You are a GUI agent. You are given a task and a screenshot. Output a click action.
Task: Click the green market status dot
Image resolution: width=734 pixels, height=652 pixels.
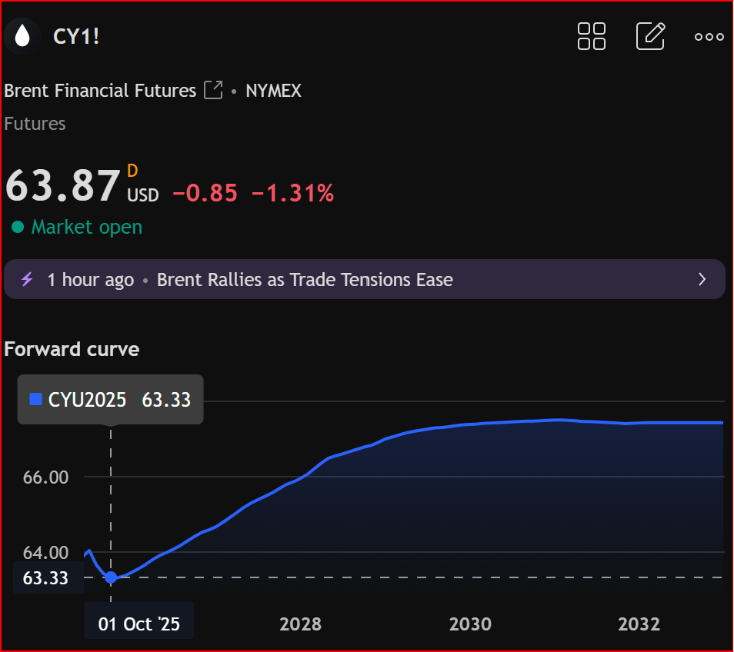click(18, 228)
